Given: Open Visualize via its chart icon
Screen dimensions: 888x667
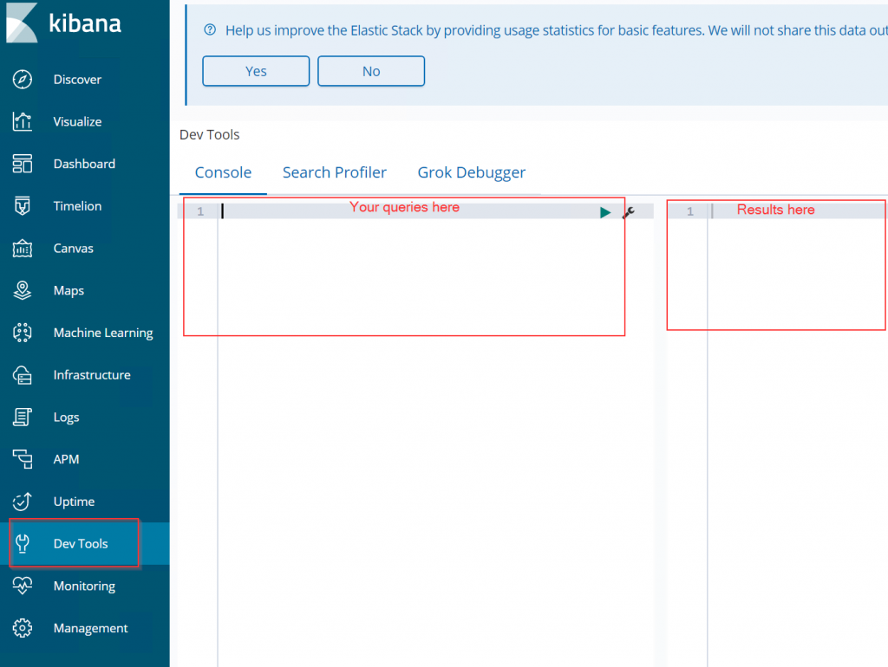Looking at the screenshot, I should (x=22, y=121).
